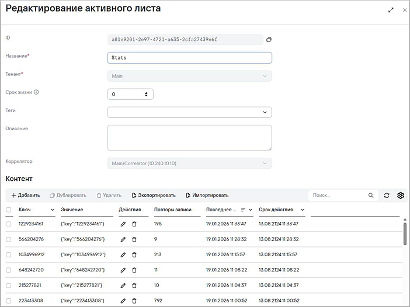The width and height of the screenshot is (410, 307).
Task: Click the sort icon in Последнее column
Action: [x=243, y=210]
